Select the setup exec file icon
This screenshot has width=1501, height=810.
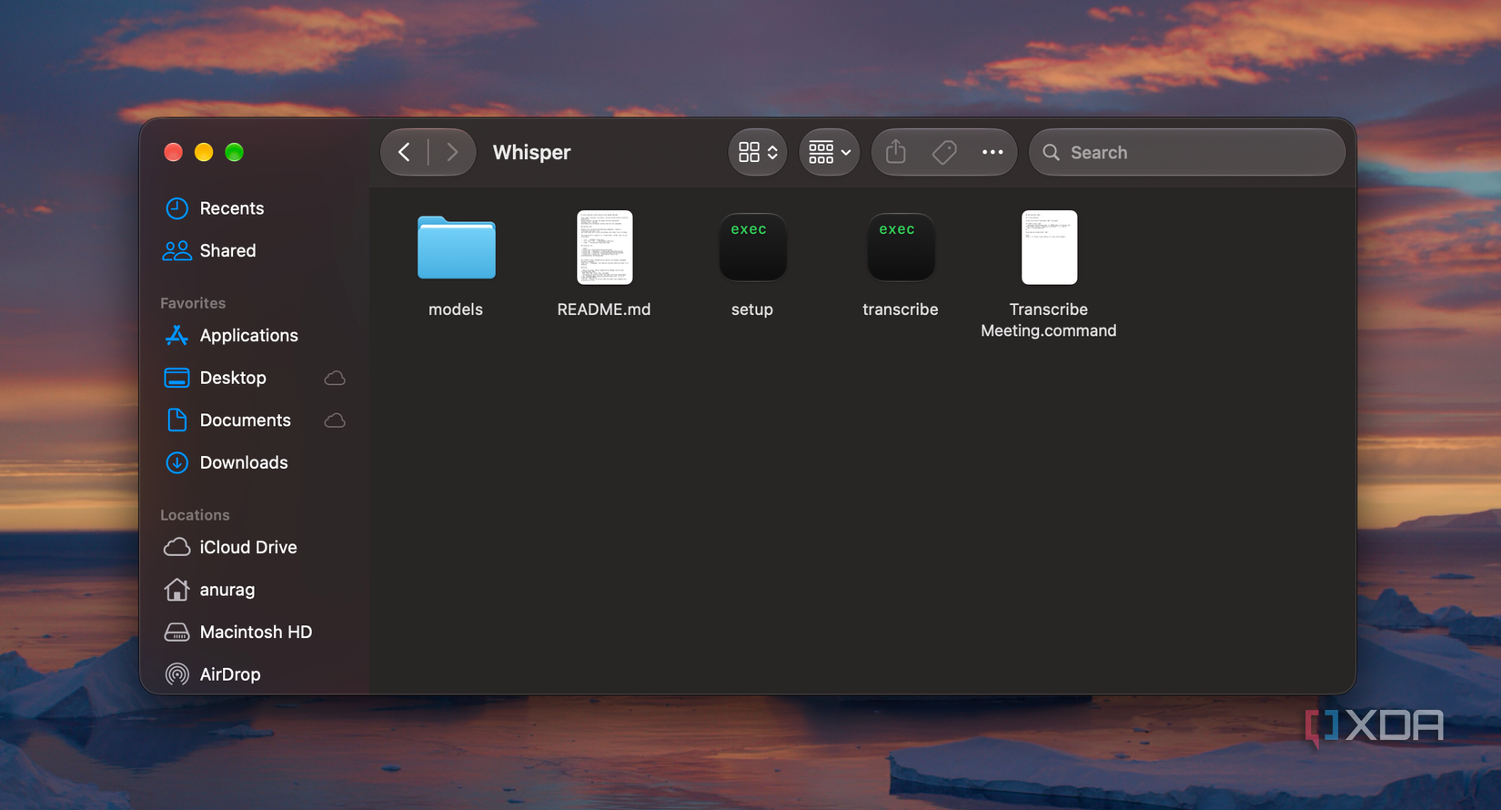click(752, 248)
